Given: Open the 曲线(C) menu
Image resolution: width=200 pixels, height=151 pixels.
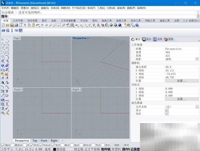Looking at the screenshot, I should click(35, 8).
